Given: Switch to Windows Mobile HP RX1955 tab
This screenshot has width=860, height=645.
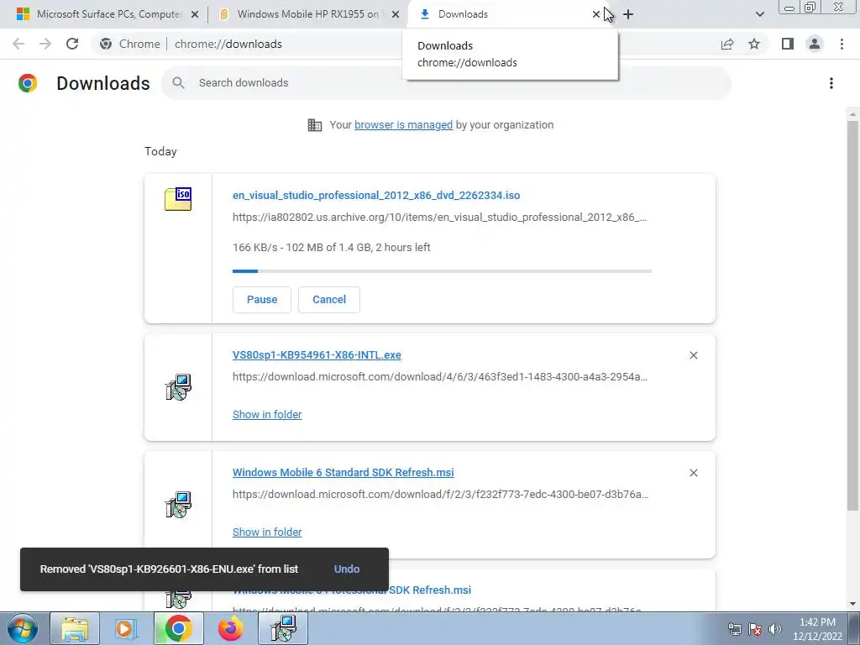Looking at the screenshot, I should [x=307, y=14].
